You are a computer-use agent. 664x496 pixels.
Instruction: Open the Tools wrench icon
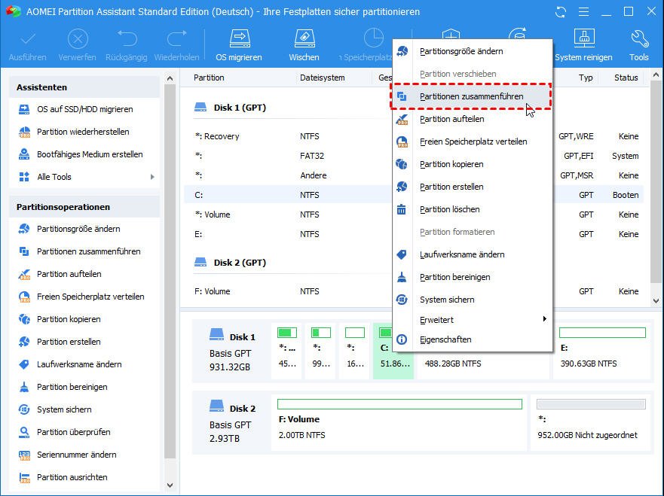tap(639, 39)
